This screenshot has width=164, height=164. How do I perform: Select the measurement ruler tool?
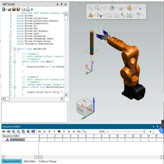(x=130, y=15)
